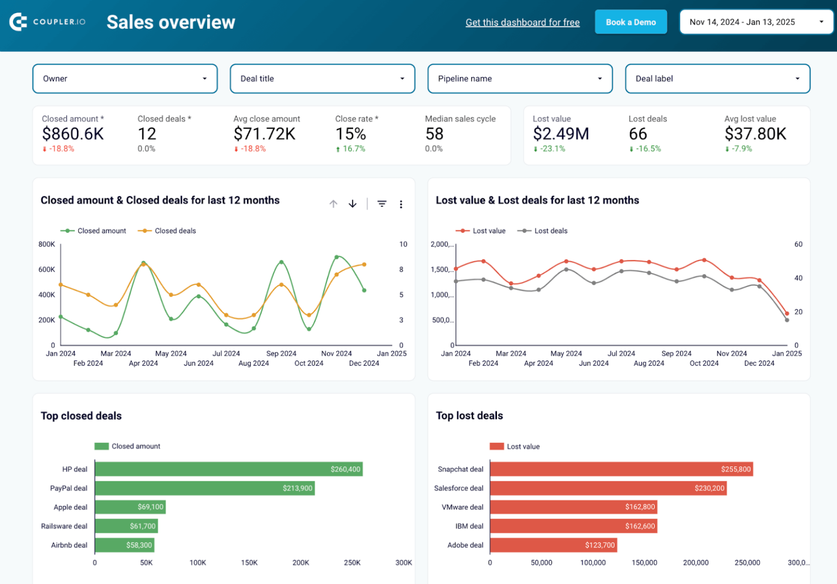Viewport: 837px width, 584px height.
Task: Click the HP deal bar in Top closed deals
Action: pos(229,469)
